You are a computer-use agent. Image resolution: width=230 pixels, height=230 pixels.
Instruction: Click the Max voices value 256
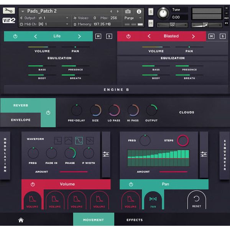point(114,18)
